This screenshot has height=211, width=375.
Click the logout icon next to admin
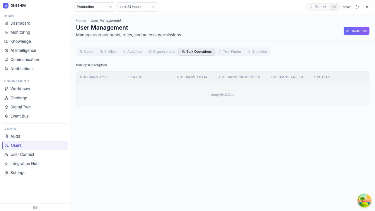click(x=357, y=7)
